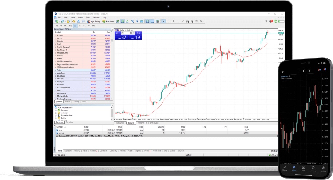Open the Calendar tab in Toolbox

tap(103, 151)
